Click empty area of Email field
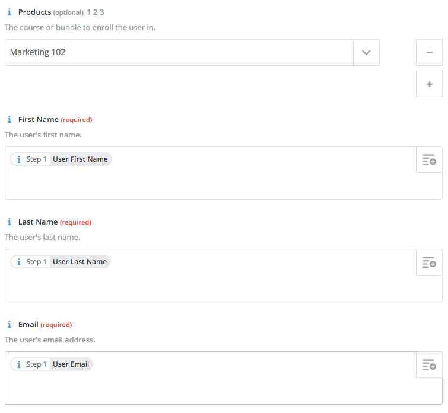 click(x=208, y=388)
